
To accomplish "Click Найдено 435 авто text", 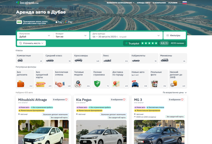I will point(24,92).
